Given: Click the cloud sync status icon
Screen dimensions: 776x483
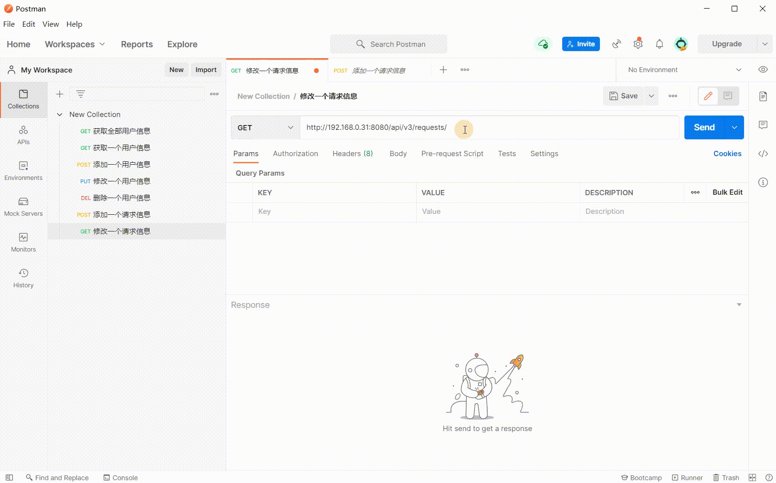Looking at the screenshot, I should point(543,44).
